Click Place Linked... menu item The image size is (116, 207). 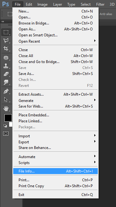pyautogui.click(x=56, y=121)
